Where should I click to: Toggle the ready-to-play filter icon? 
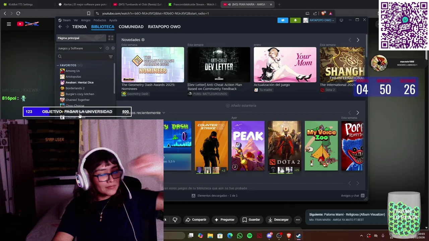(x=113, y=48)
